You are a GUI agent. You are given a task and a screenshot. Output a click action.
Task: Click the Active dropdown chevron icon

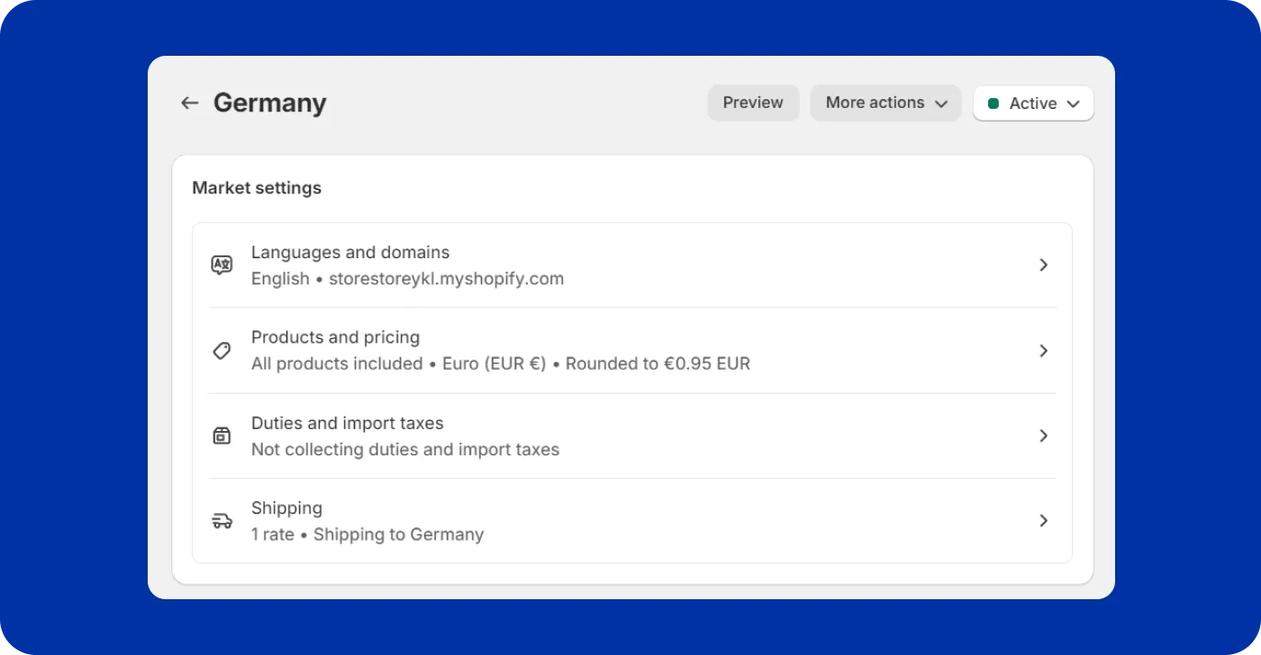tap(1074, 103)
